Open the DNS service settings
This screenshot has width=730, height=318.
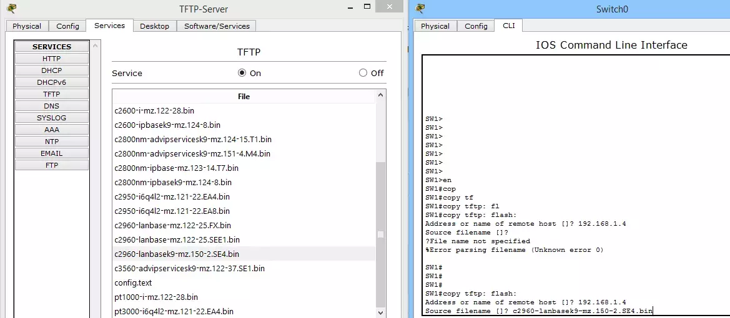52,106
